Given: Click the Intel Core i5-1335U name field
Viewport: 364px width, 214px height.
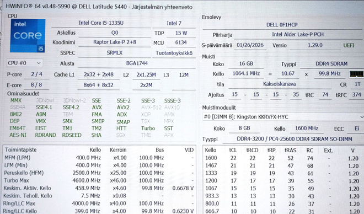Looking at the screenshot, I should click(101, 23).
